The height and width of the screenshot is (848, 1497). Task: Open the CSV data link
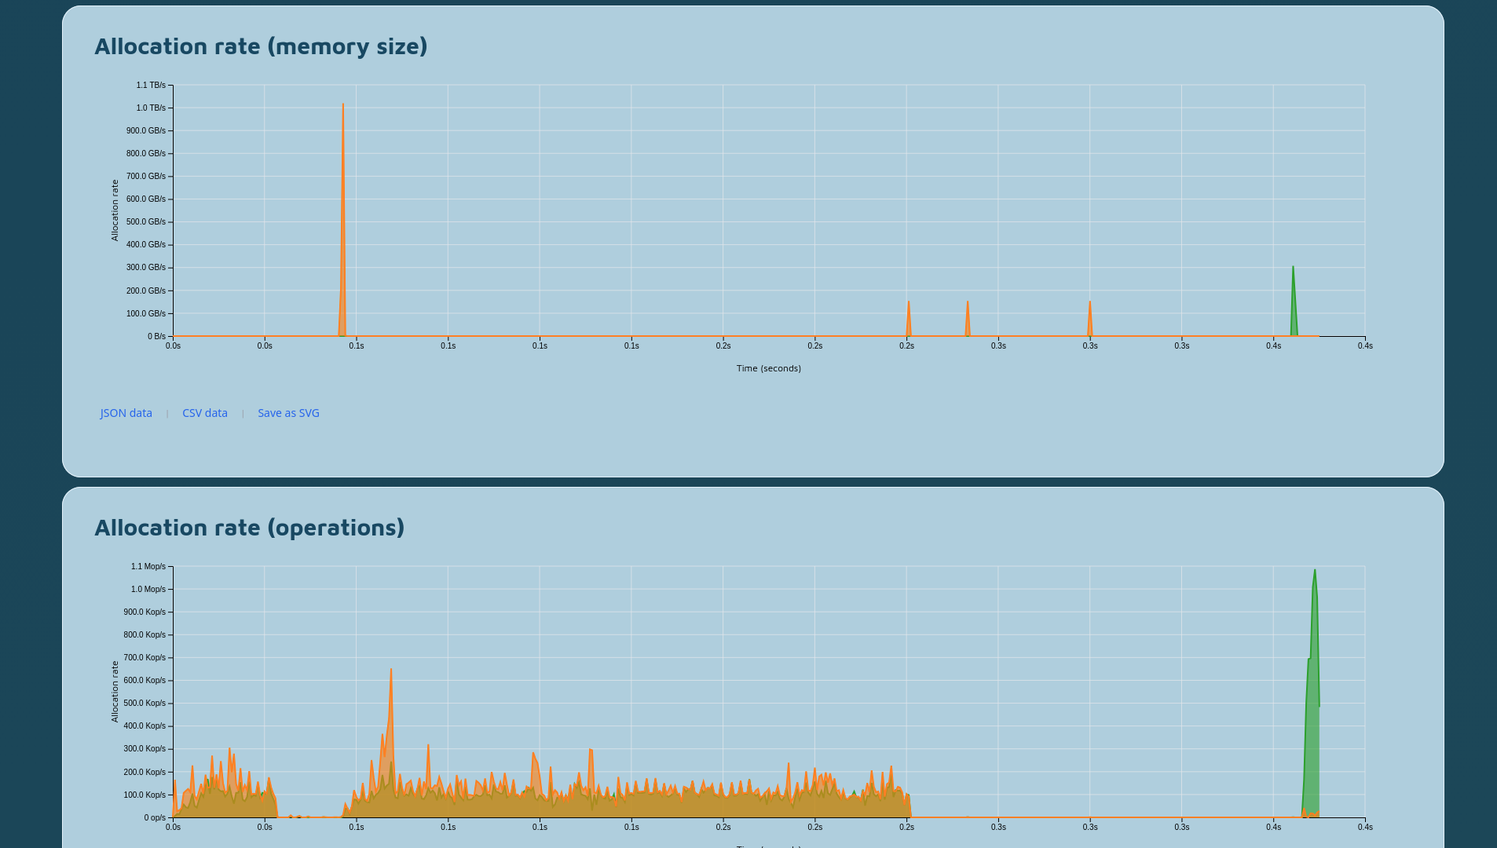(x=205, y=413)
